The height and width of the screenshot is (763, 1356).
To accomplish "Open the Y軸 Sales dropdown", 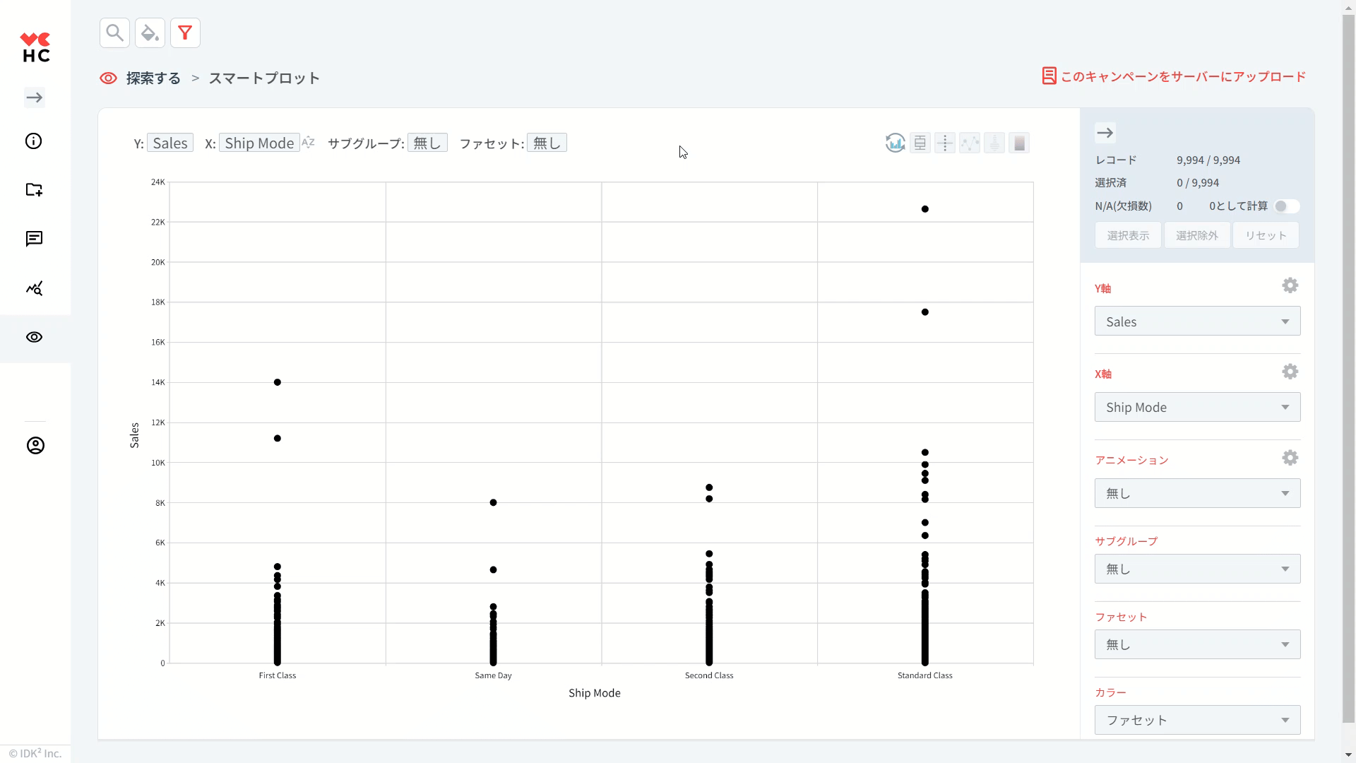I will 1197,321.
